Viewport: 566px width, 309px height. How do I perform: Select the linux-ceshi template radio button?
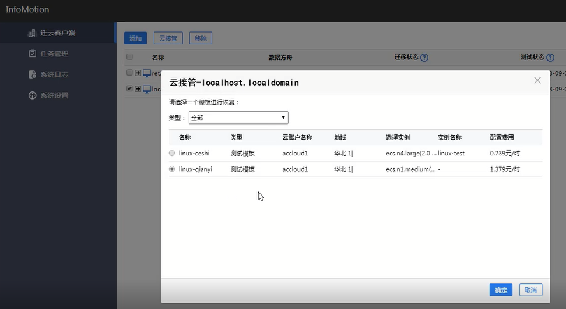tap(172, 153)
